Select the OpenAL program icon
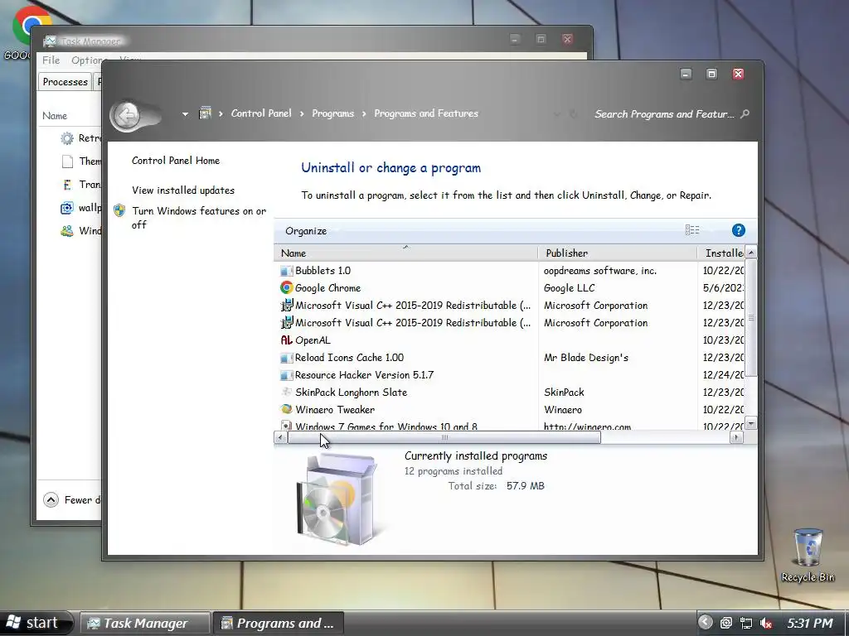The height and width of the screenshot is (636, 849). [x=286, y=340]
